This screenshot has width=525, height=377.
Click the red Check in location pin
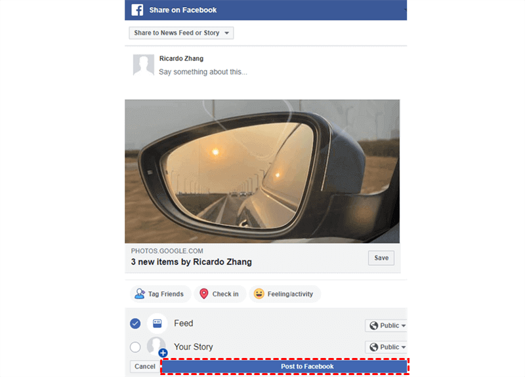(x=204, y=294)
